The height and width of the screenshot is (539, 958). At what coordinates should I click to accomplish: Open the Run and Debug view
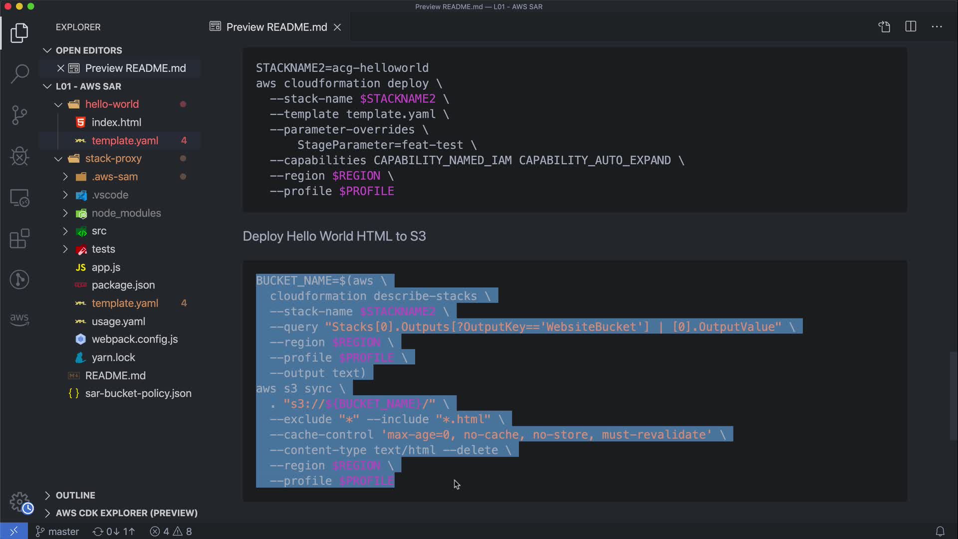pyautogui.click(x=19, y=156)
